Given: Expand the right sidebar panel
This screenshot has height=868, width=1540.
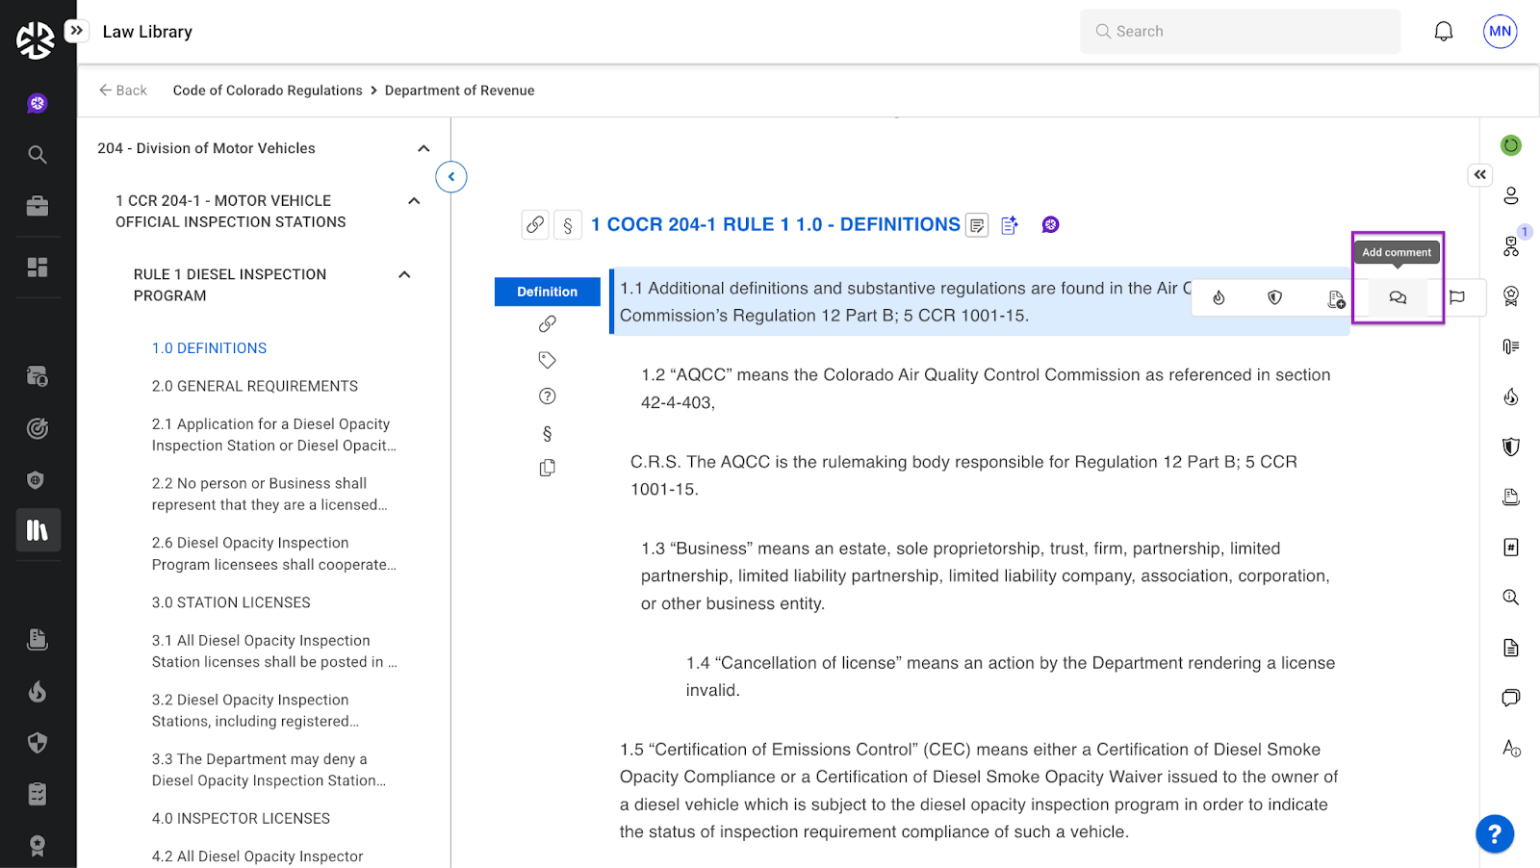Looking at the screenshot, I should 1479,175.
